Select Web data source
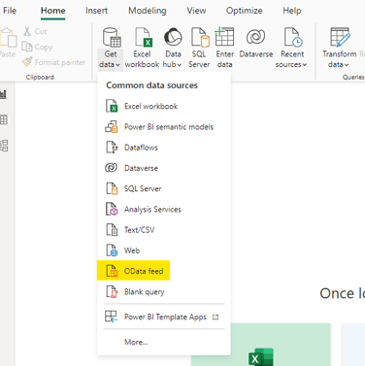 [x=164, y=250]
